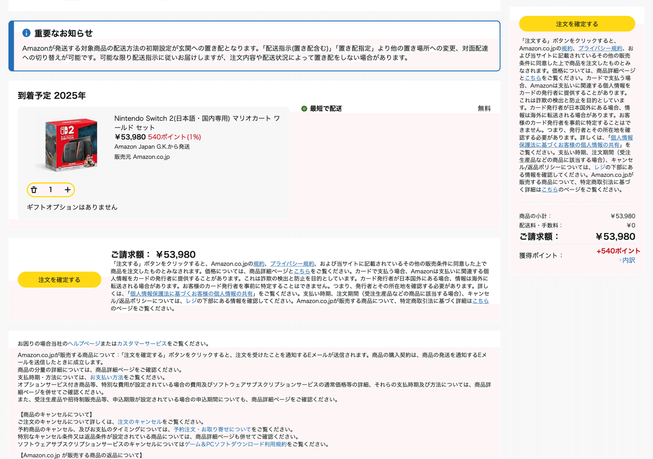Open レジ link under the lower ご請求額

point(191,301)
